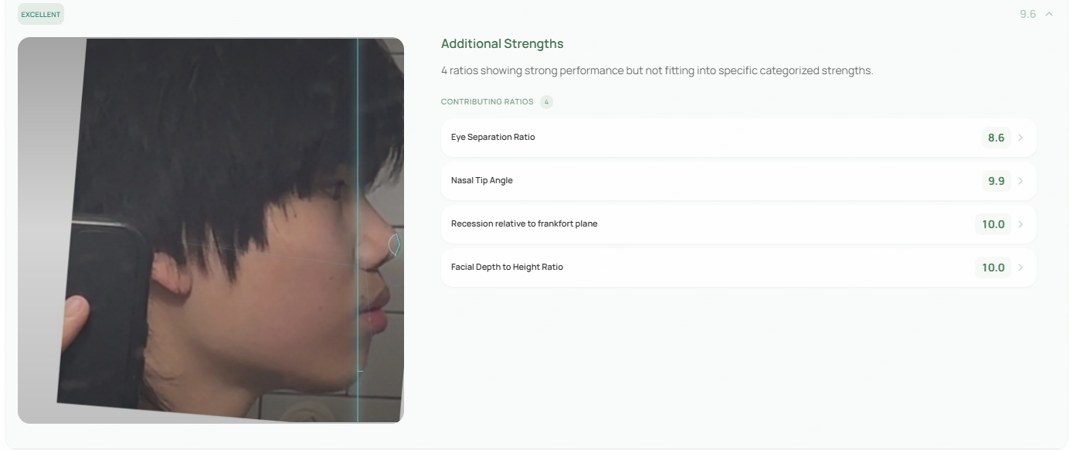Open the Eye Separation Ratio row
This screenshot has height=450, width=1070.
tap(493, 138)
